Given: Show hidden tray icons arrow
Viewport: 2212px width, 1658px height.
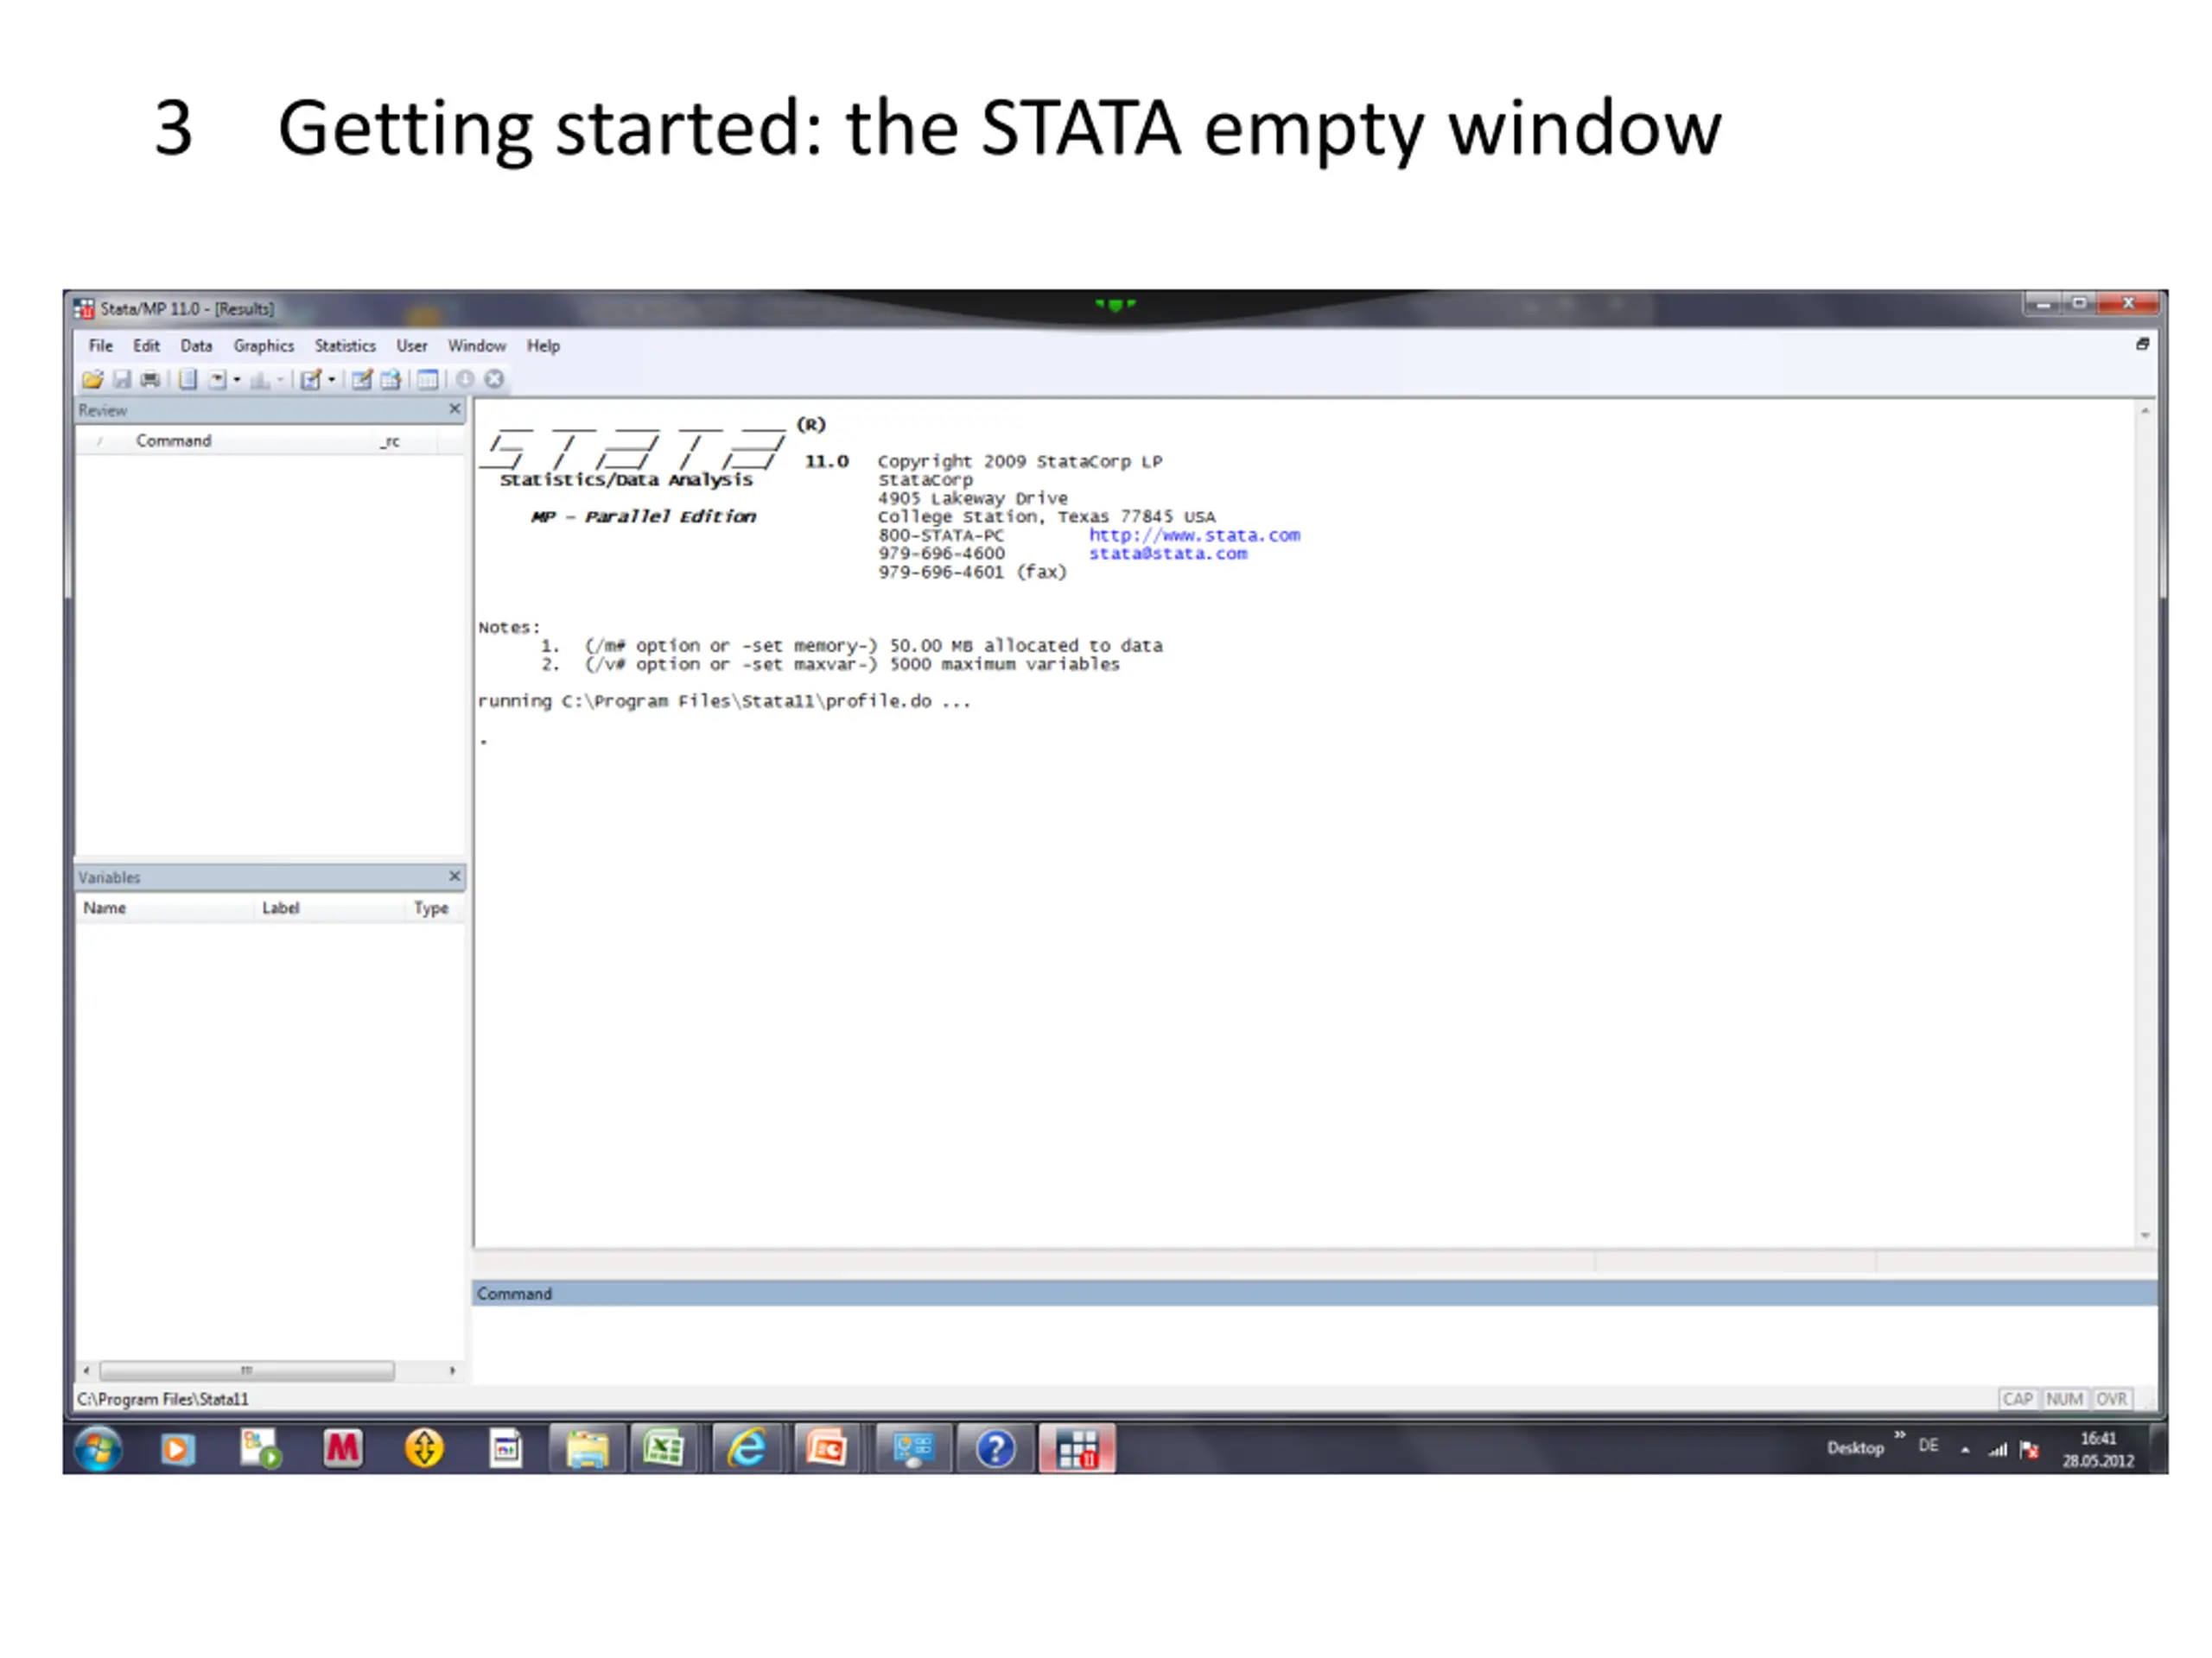Looking at the screenshot, I should (1965, 1450).
